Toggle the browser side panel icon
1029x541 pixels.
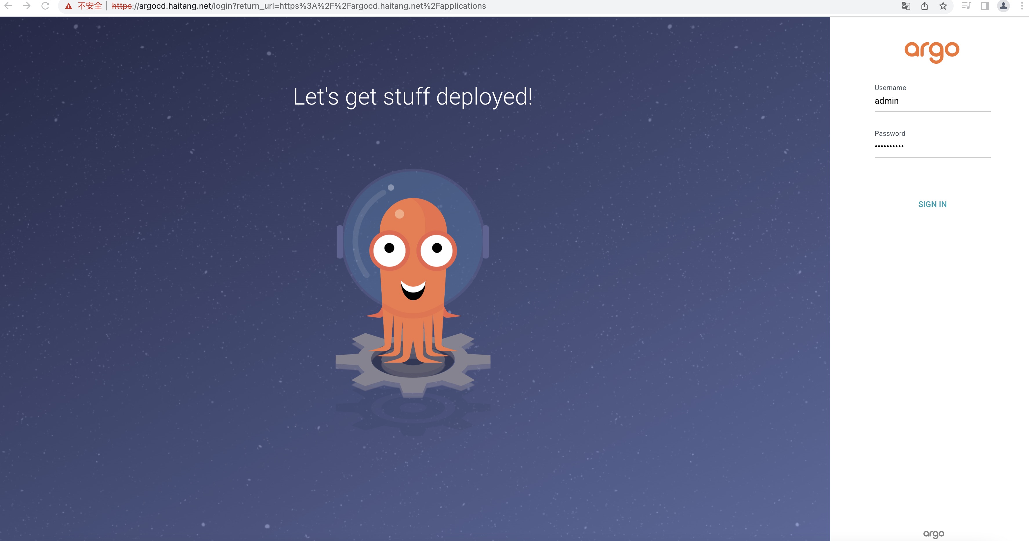point(985,6)
